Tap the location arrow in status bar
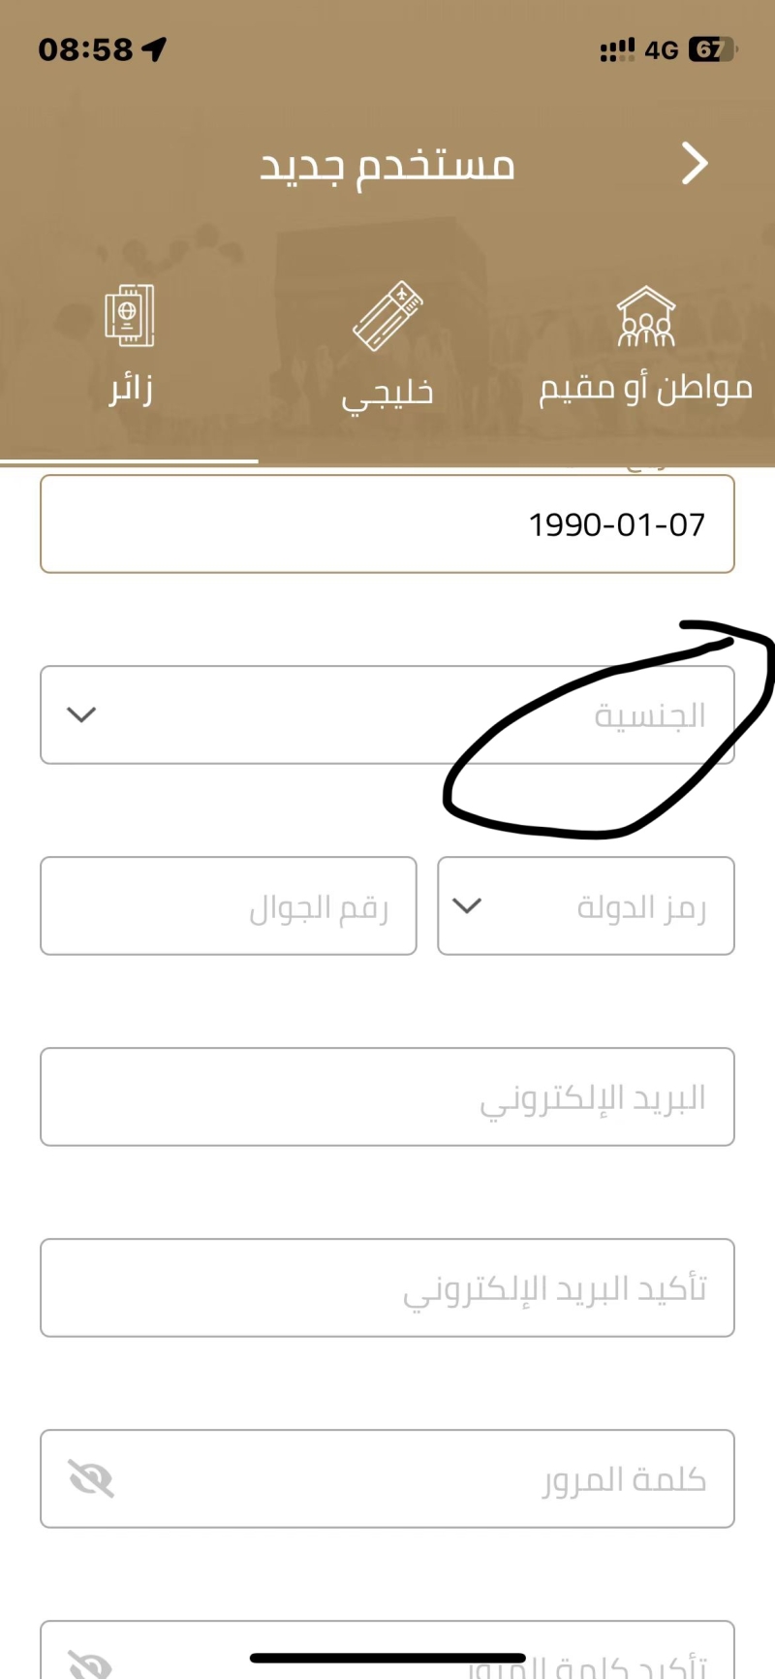This screenshot has height=1679, width=775. click(154, 49)
